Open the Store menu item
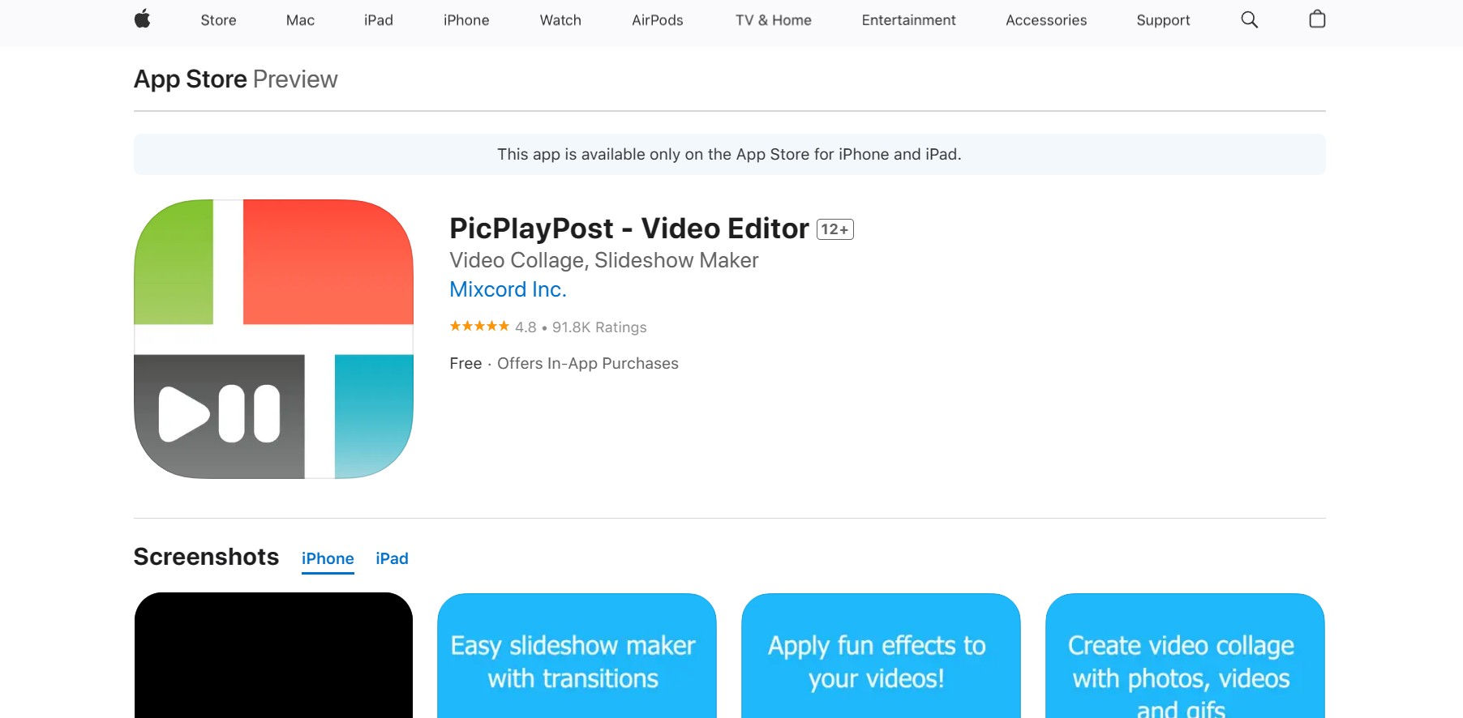1463x718 pixels. (218, 20)
